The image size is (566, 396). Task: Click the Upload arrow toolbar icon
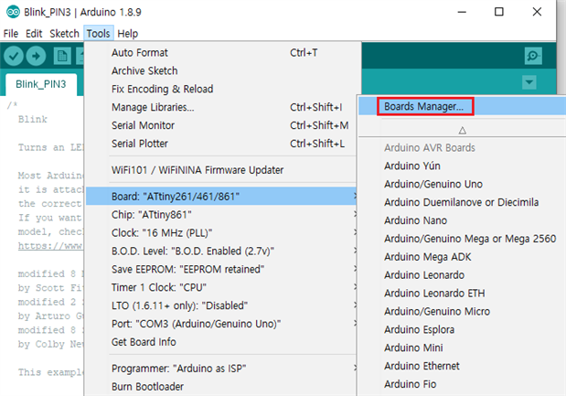[36, 56]
